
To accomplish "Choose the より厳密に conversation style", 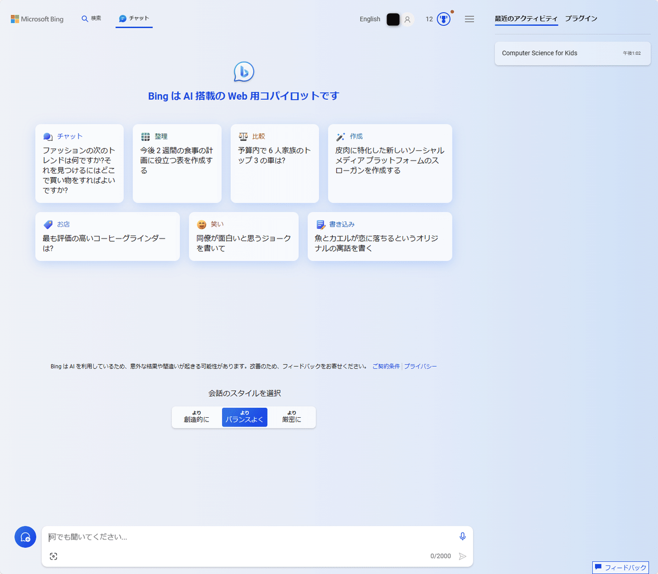I will pos(292,417).
